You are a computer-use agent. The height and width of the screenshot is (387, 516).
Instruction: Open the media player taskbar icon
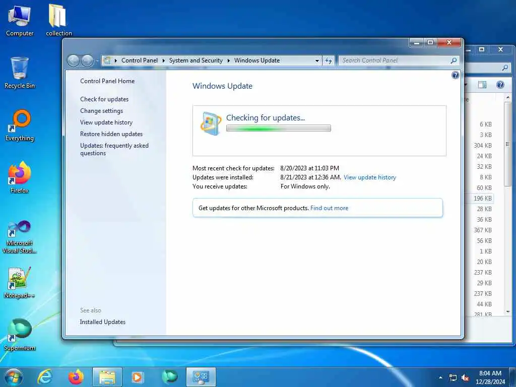point(137,377)
